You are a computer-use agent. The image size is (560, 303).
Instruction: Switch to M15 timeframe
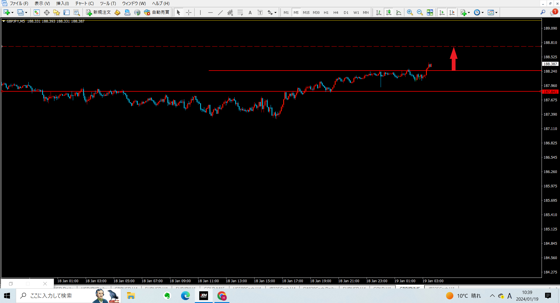coord(306,12)
